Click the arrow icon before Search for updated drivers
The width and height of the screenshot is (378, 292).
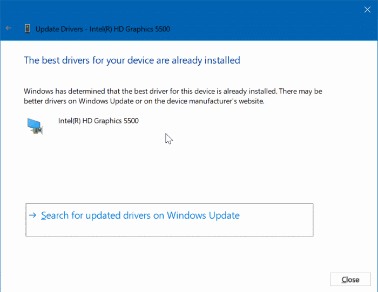33,215
